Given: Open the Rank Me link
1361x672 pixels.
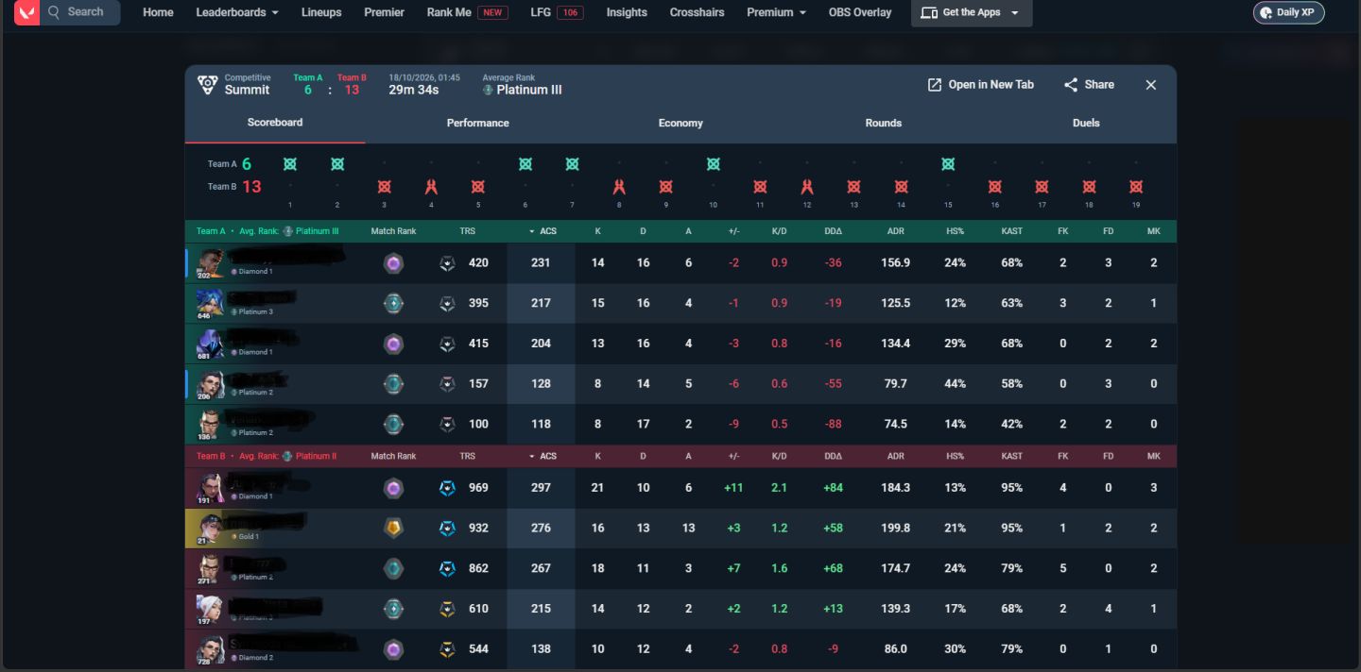Looking at the screenshot, I should 467,12.
